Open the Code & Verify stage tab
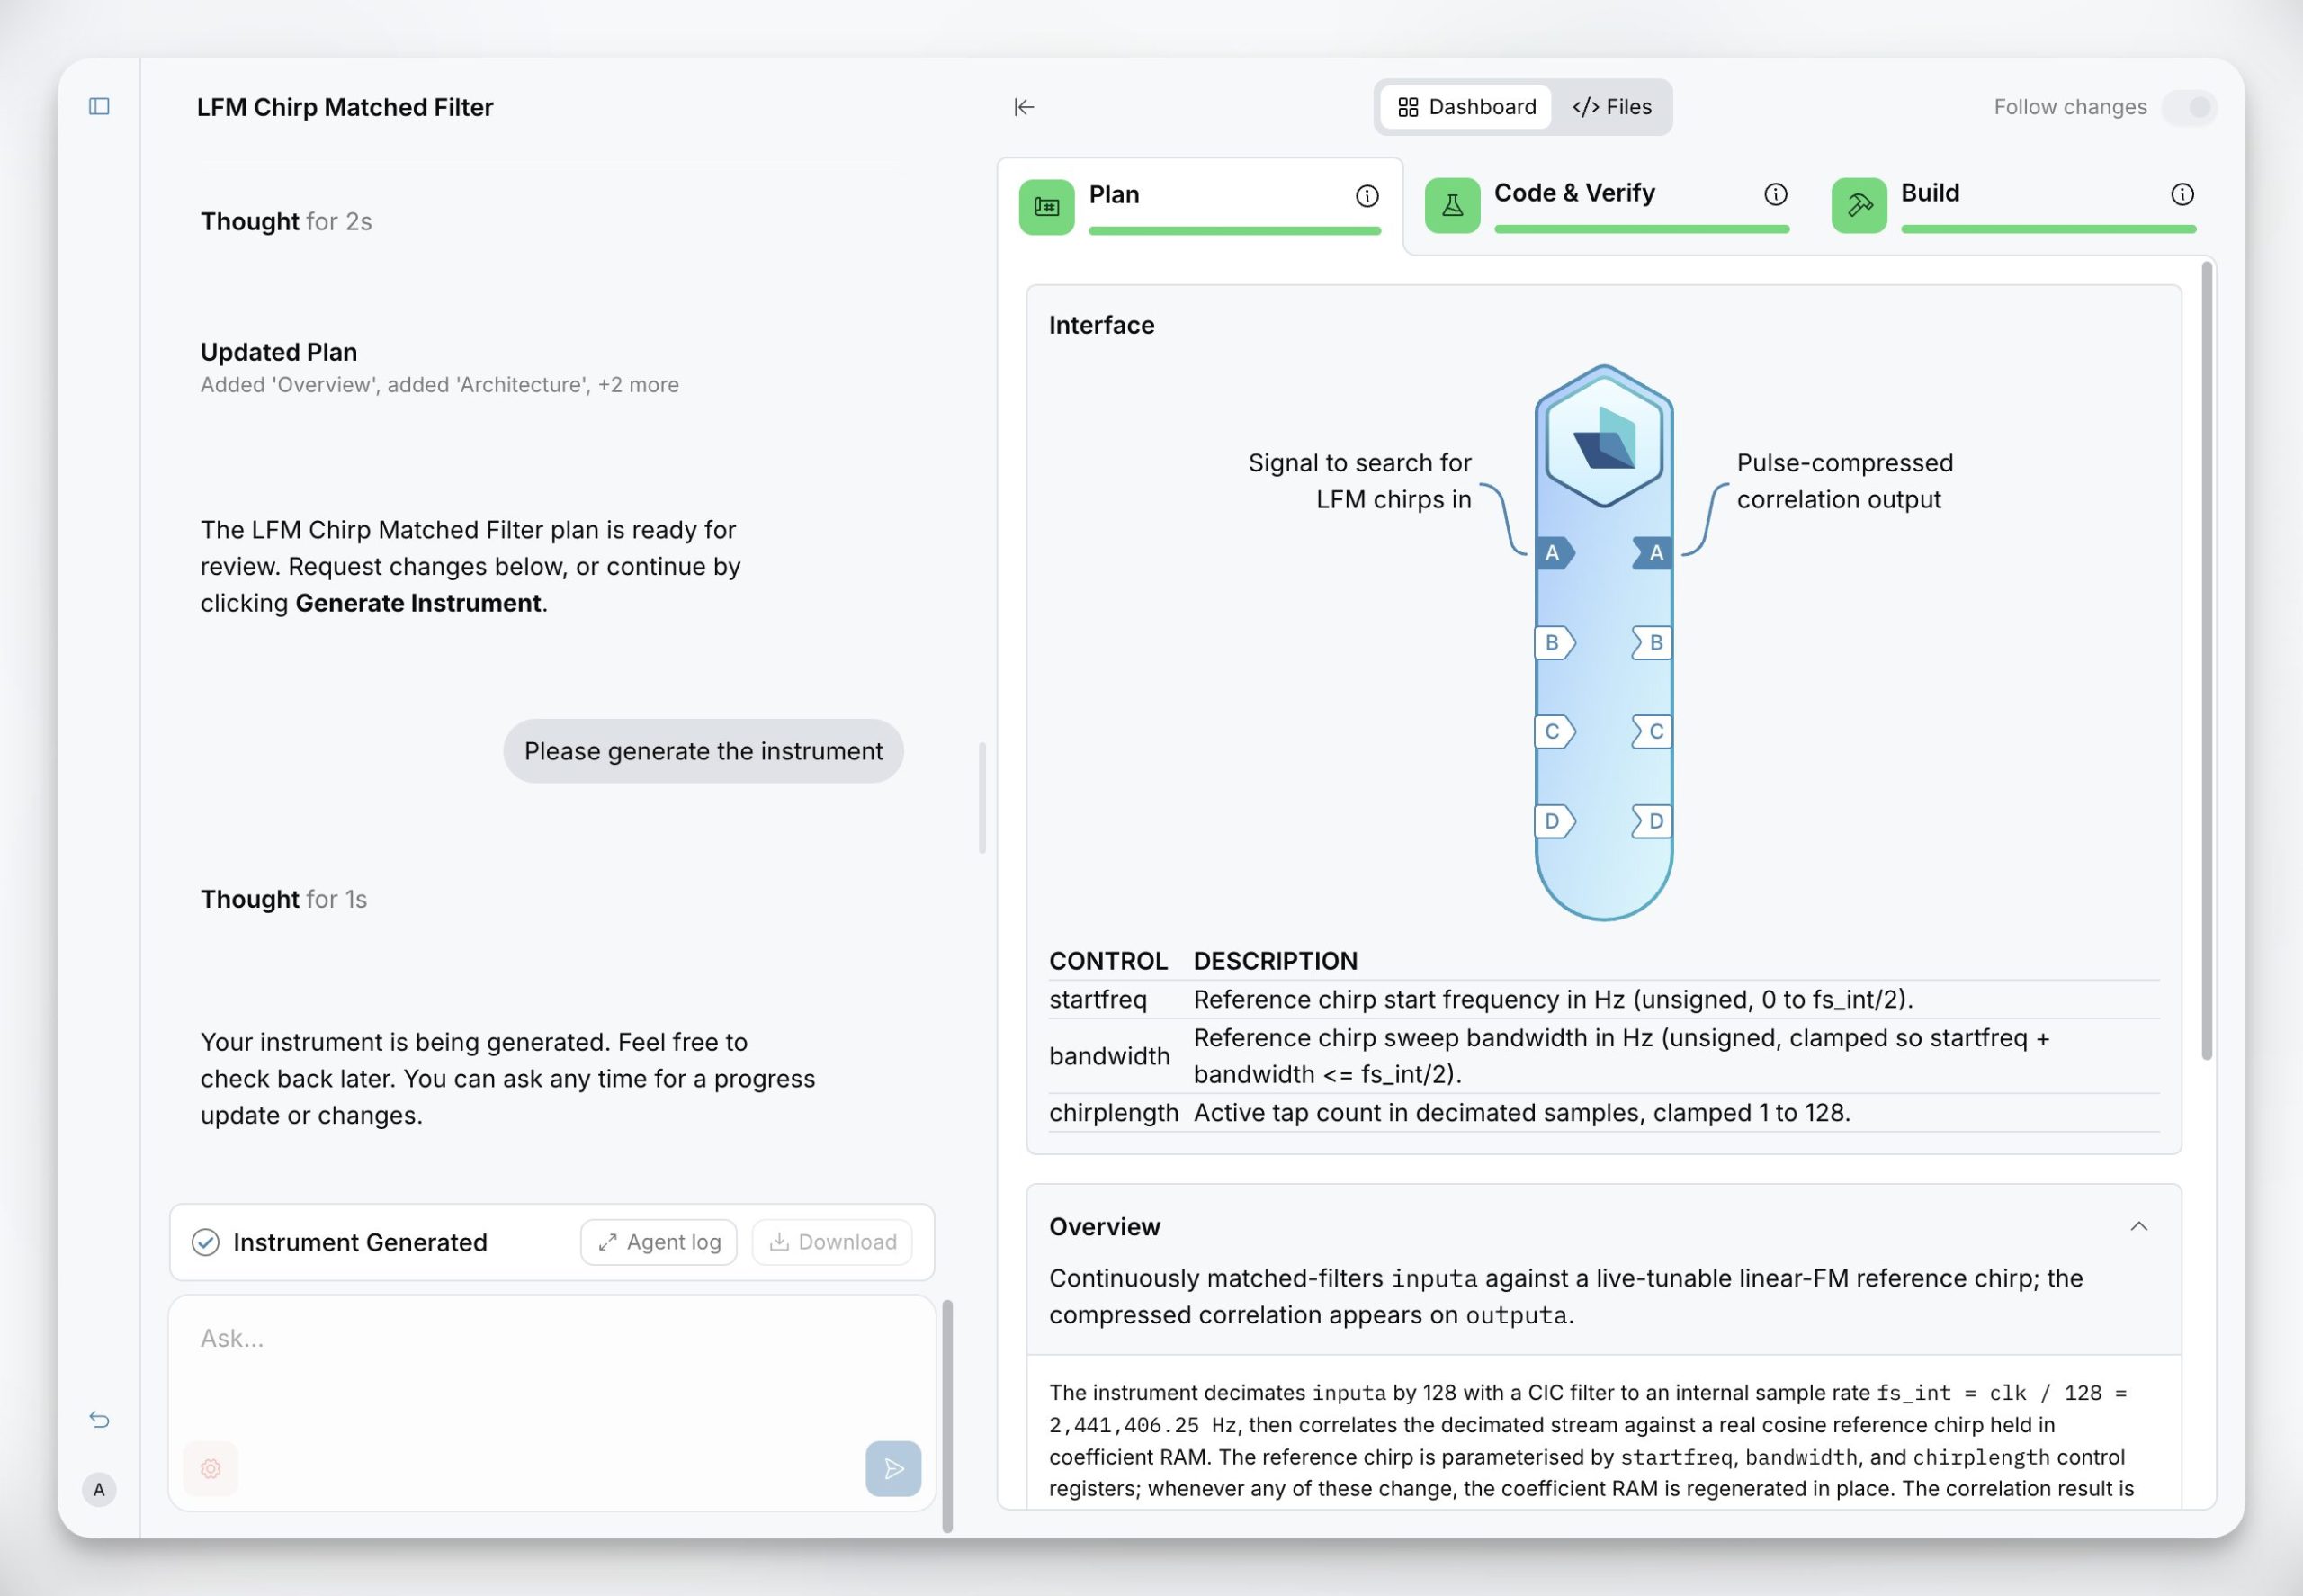This screenshot has height=1596, width=2303. click(1606, 205)
